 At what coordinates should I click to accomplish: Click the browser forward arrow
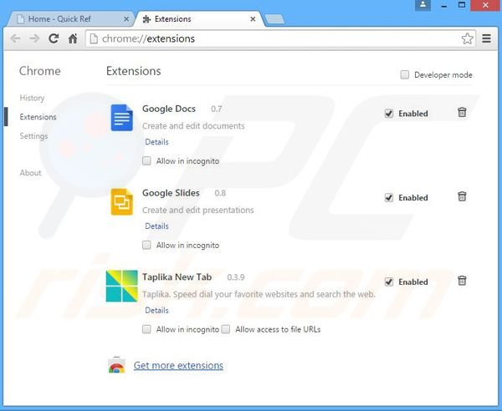pyautogui.click(x=34, y=39)
